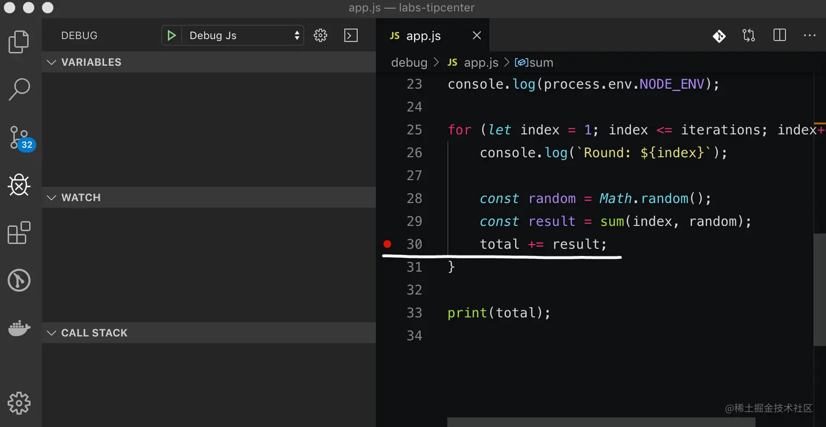Click the debug folder in breadcrumb
Screen dimensions: 826x427
tap(409, 63)
